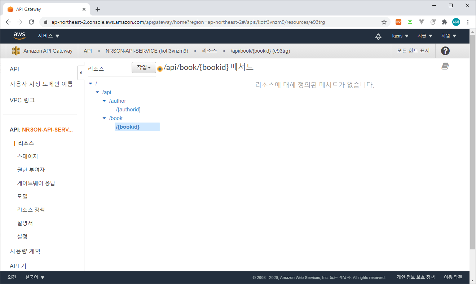
Task: Click API breadcrumb link
Action: [88, 51]
